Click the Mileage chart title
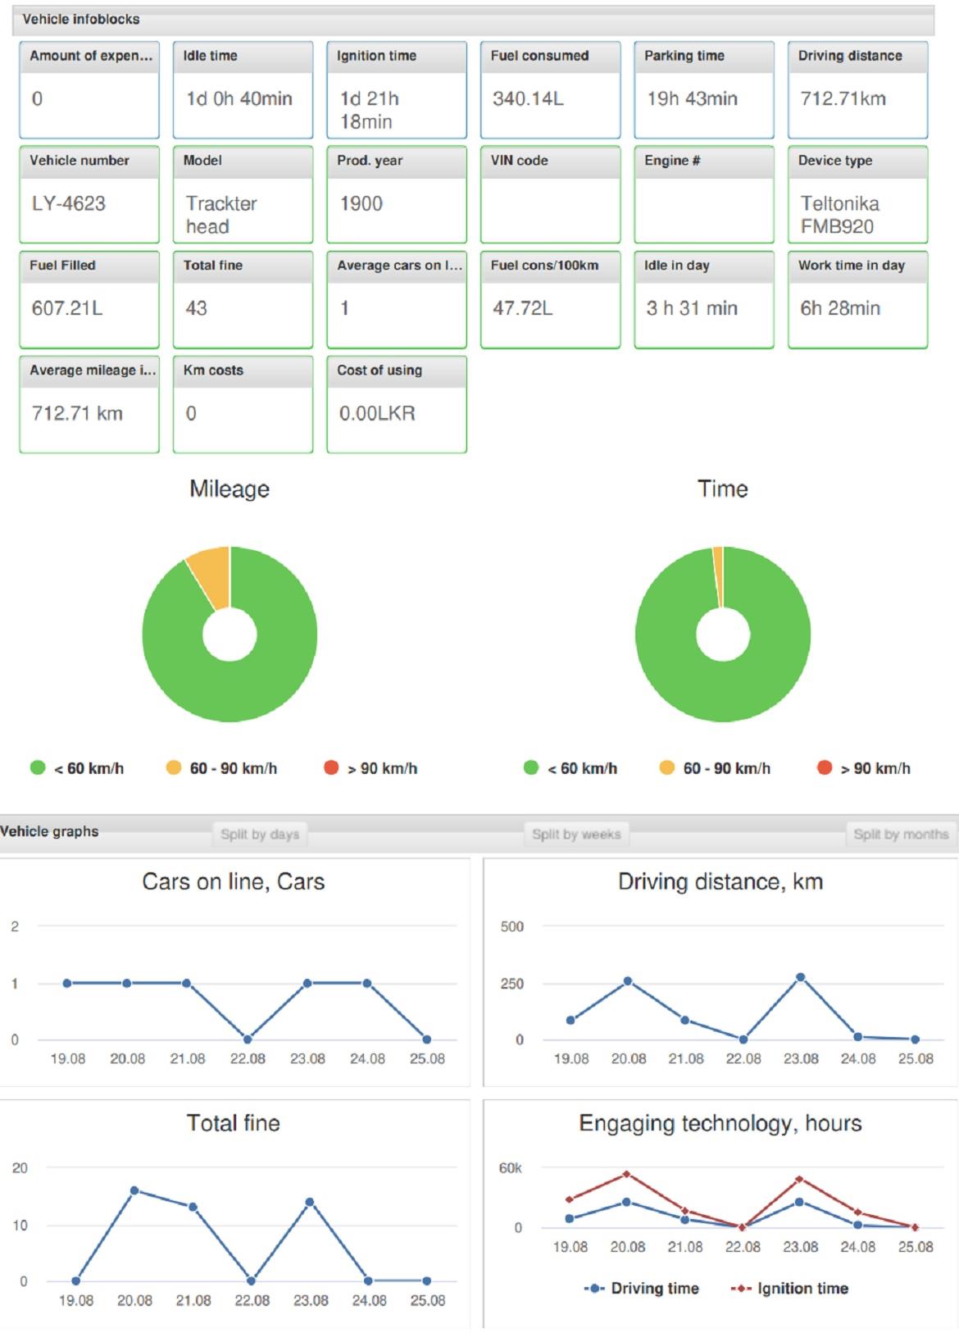Viewport: 959px width, 1333px height. [x=230, y=489]
